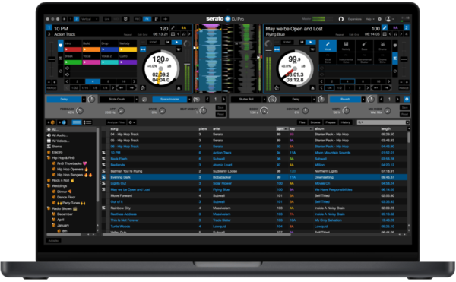Select 1/16 beat loop roll size on left deck
456x282 pixels.
click(x=84, y=88)
